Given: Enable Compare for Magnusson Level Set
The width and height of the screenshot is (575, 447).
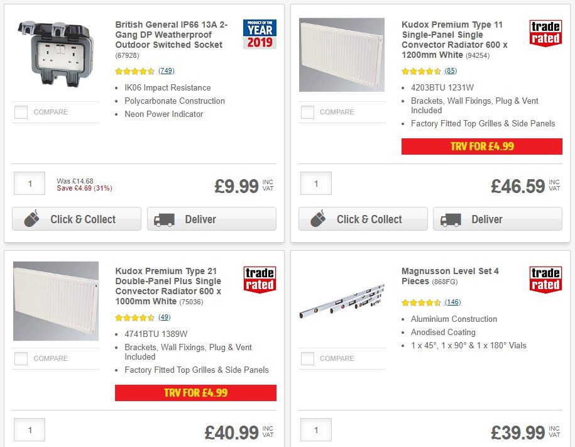Looking at the screenshot, I should pos(307,358).
